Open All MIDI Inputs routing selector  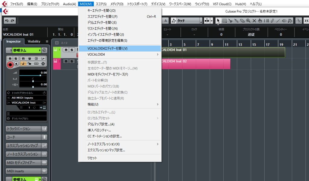coord(27,98)
